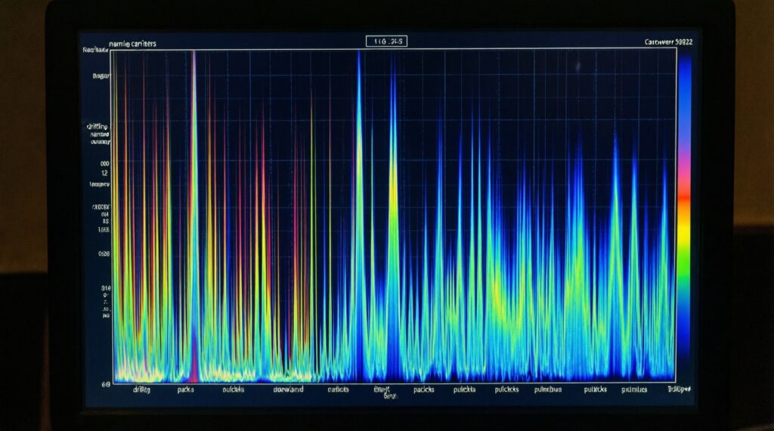Click the 'packs' label on the horizontal axis
The width and height of the screenshot is (774, 431).
(x=186, y=389)
